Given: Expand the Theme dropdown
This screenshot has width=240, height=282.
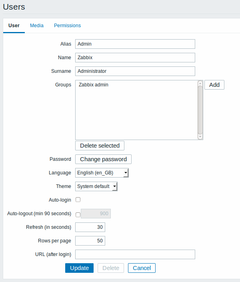Looking at the screenshot, I should point(96,186).
